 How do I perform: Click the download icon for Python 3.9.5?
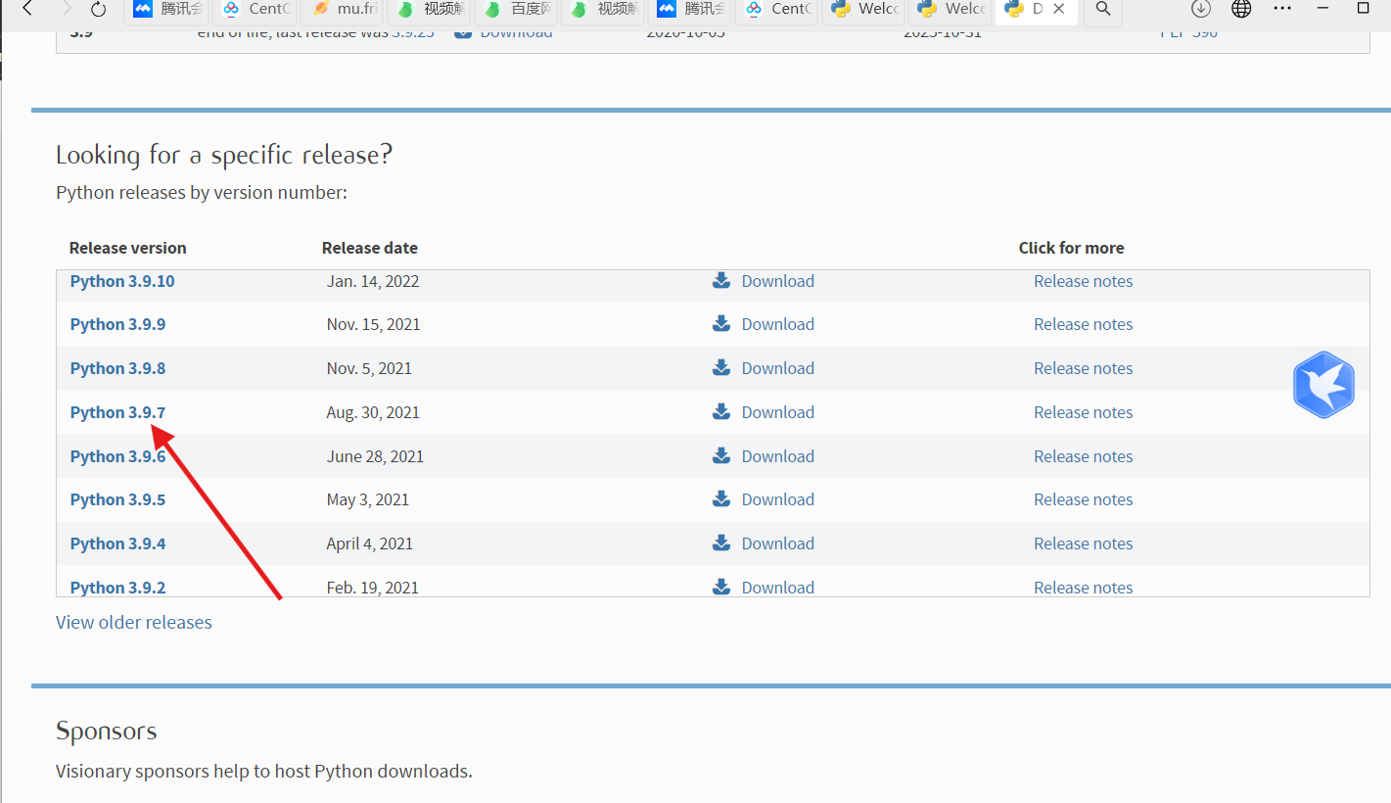click(x=721, y=499)
